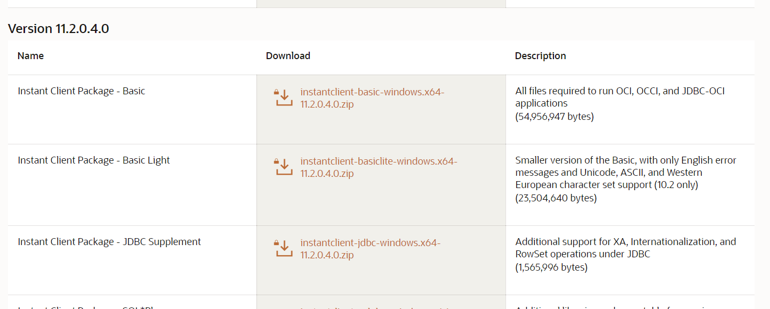Image resolution: width=770 pixels, height=309 pixels.
Task: Select 'Instant Client Package - JDBC Supplement' row name
Action: tap(109, 242)
